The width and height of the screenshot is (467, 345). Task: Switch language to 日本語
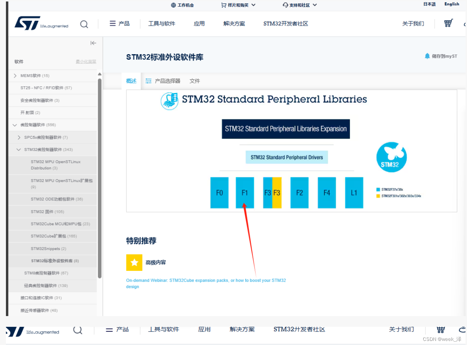tap(430, 4)
